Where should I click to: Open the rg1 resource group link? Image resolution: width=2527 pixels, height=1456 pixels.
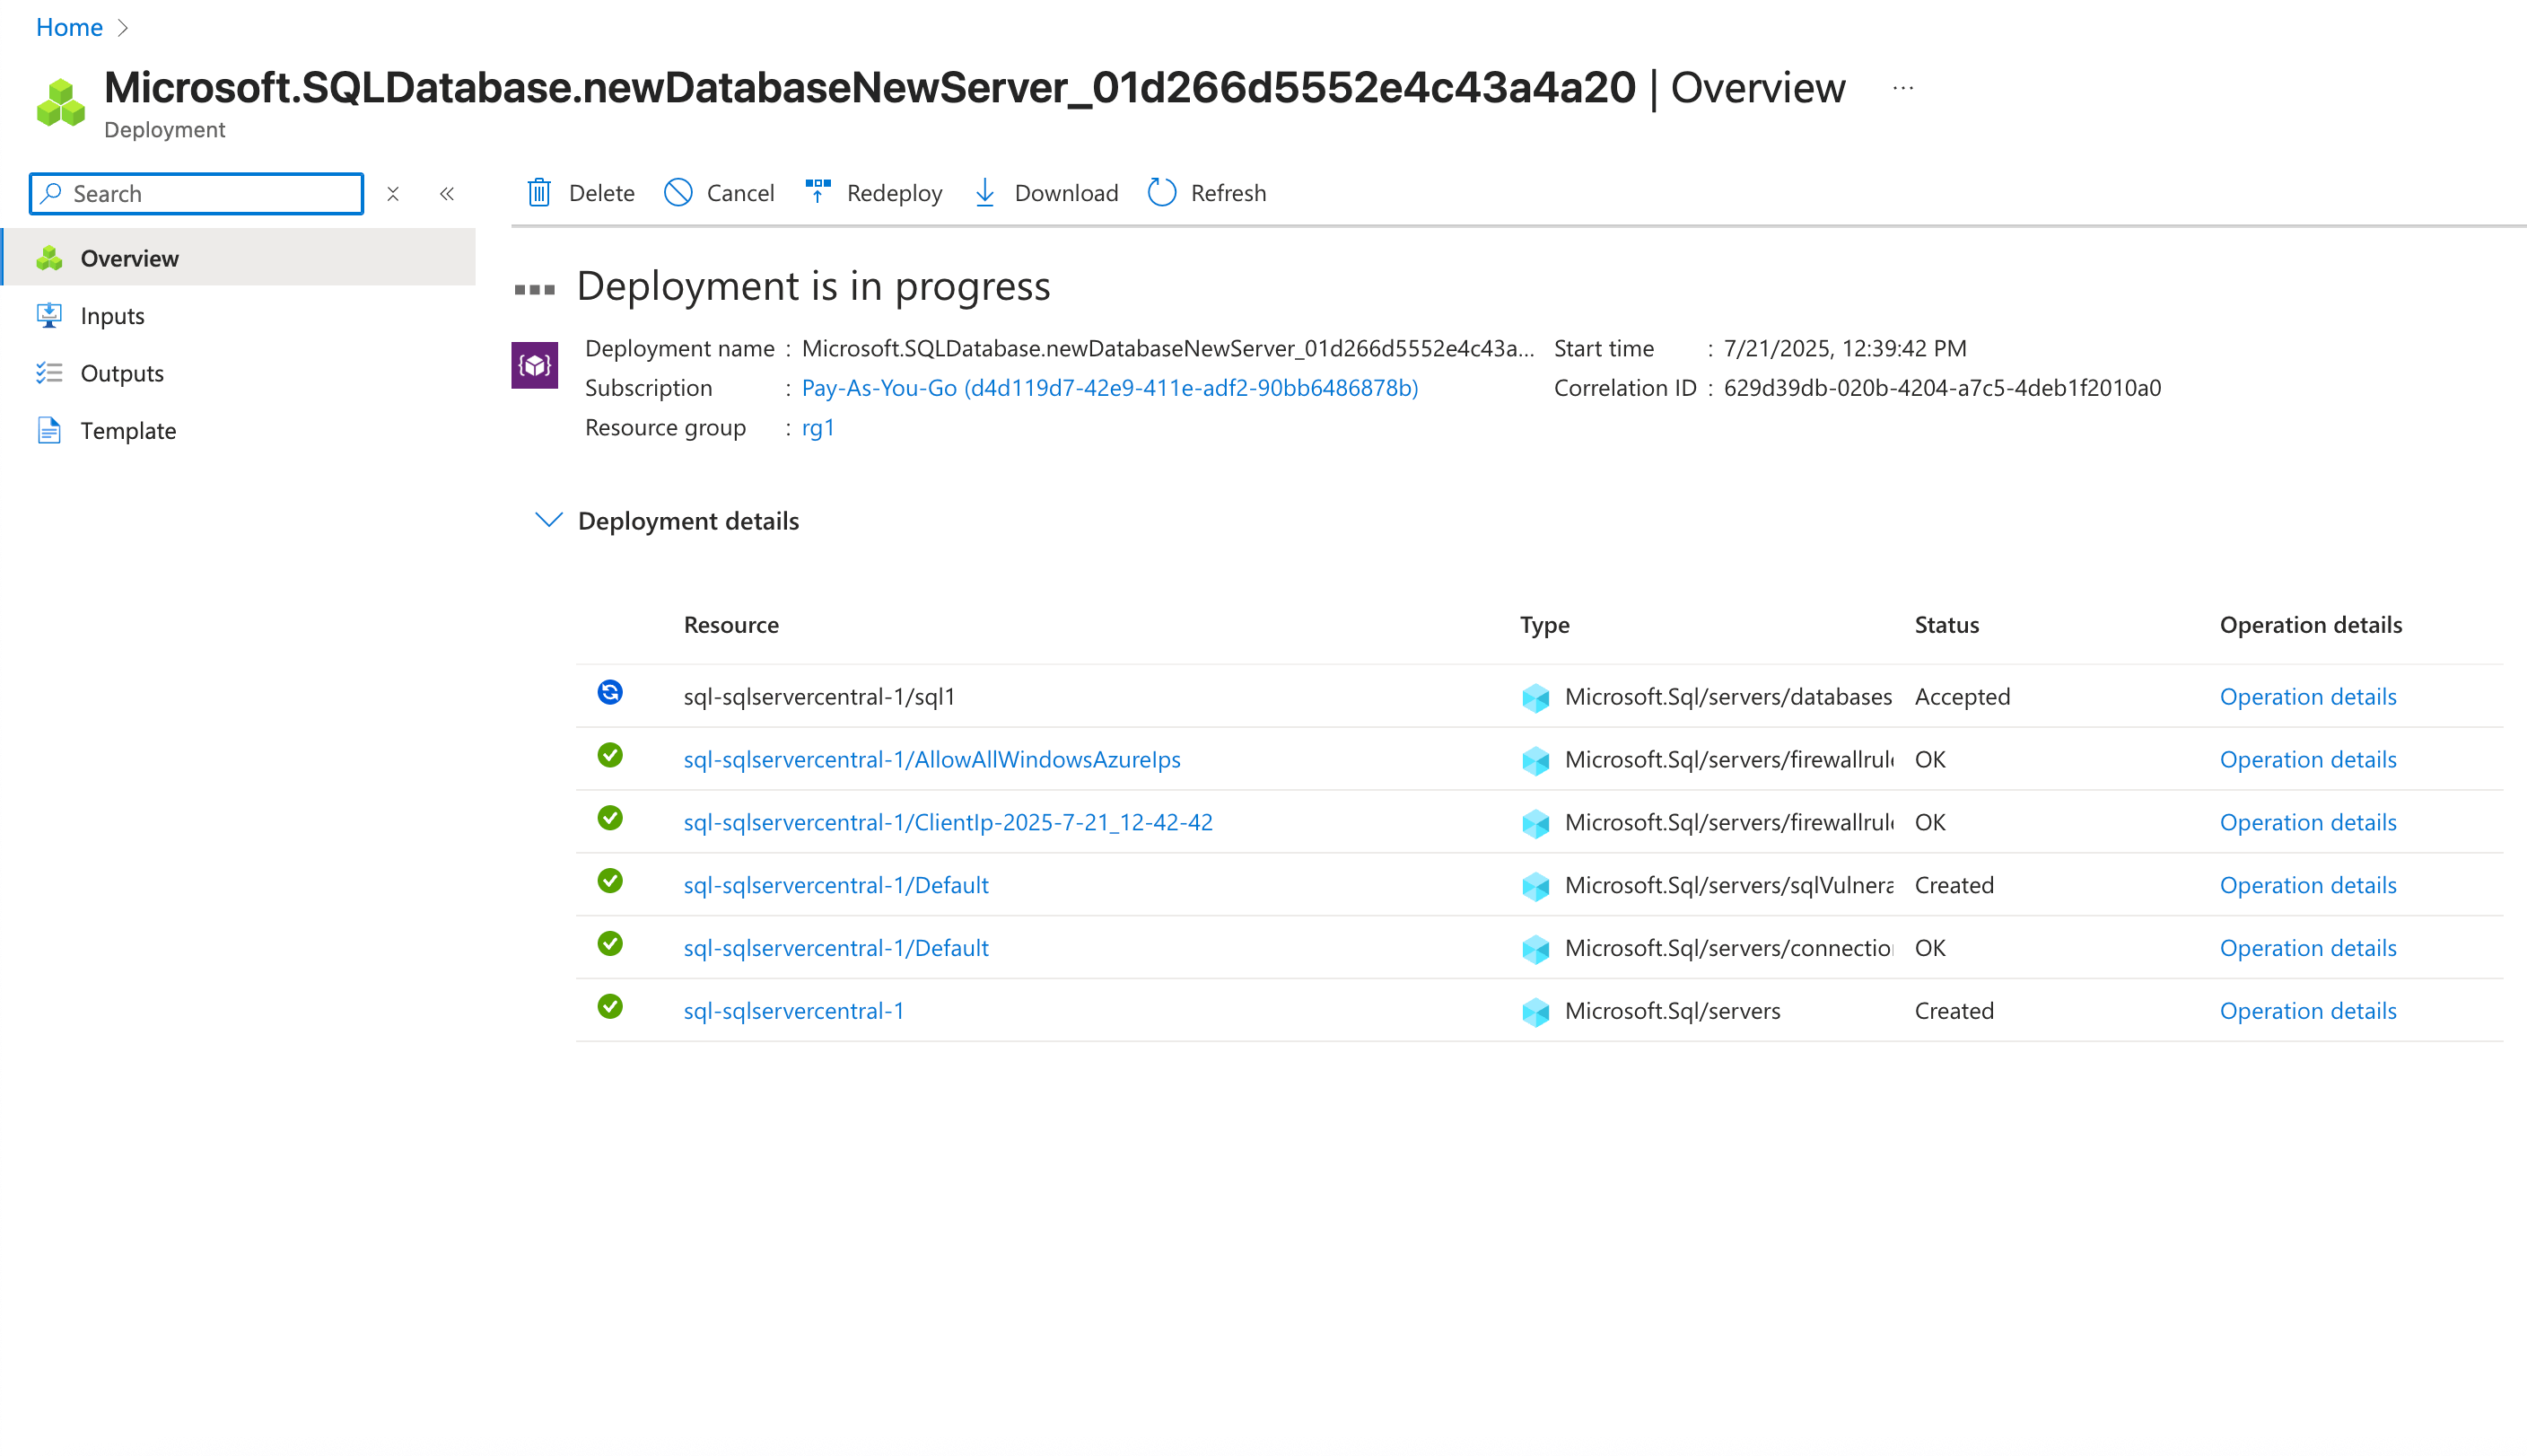(818, 427)
